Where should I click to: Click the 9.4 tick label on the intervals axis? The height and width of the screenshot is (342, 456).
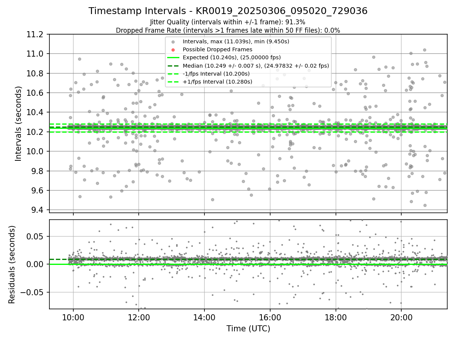coord(38,210)
